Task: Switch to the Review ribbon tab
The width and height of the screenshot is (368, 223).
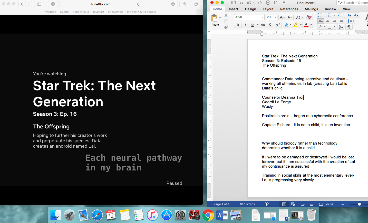Action: 330,9
